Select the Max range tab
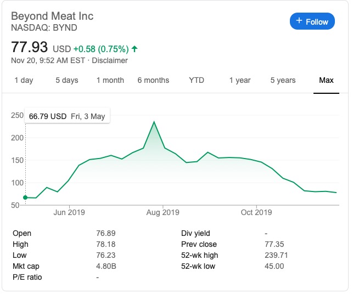Viewport: 353px width, 299px height. coord(326,80)
